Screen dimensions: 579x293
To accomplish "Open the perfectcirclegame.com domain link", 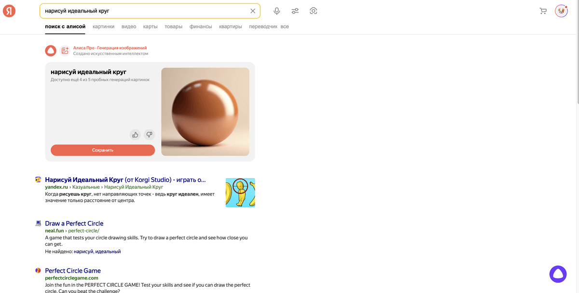I will 71,278.
